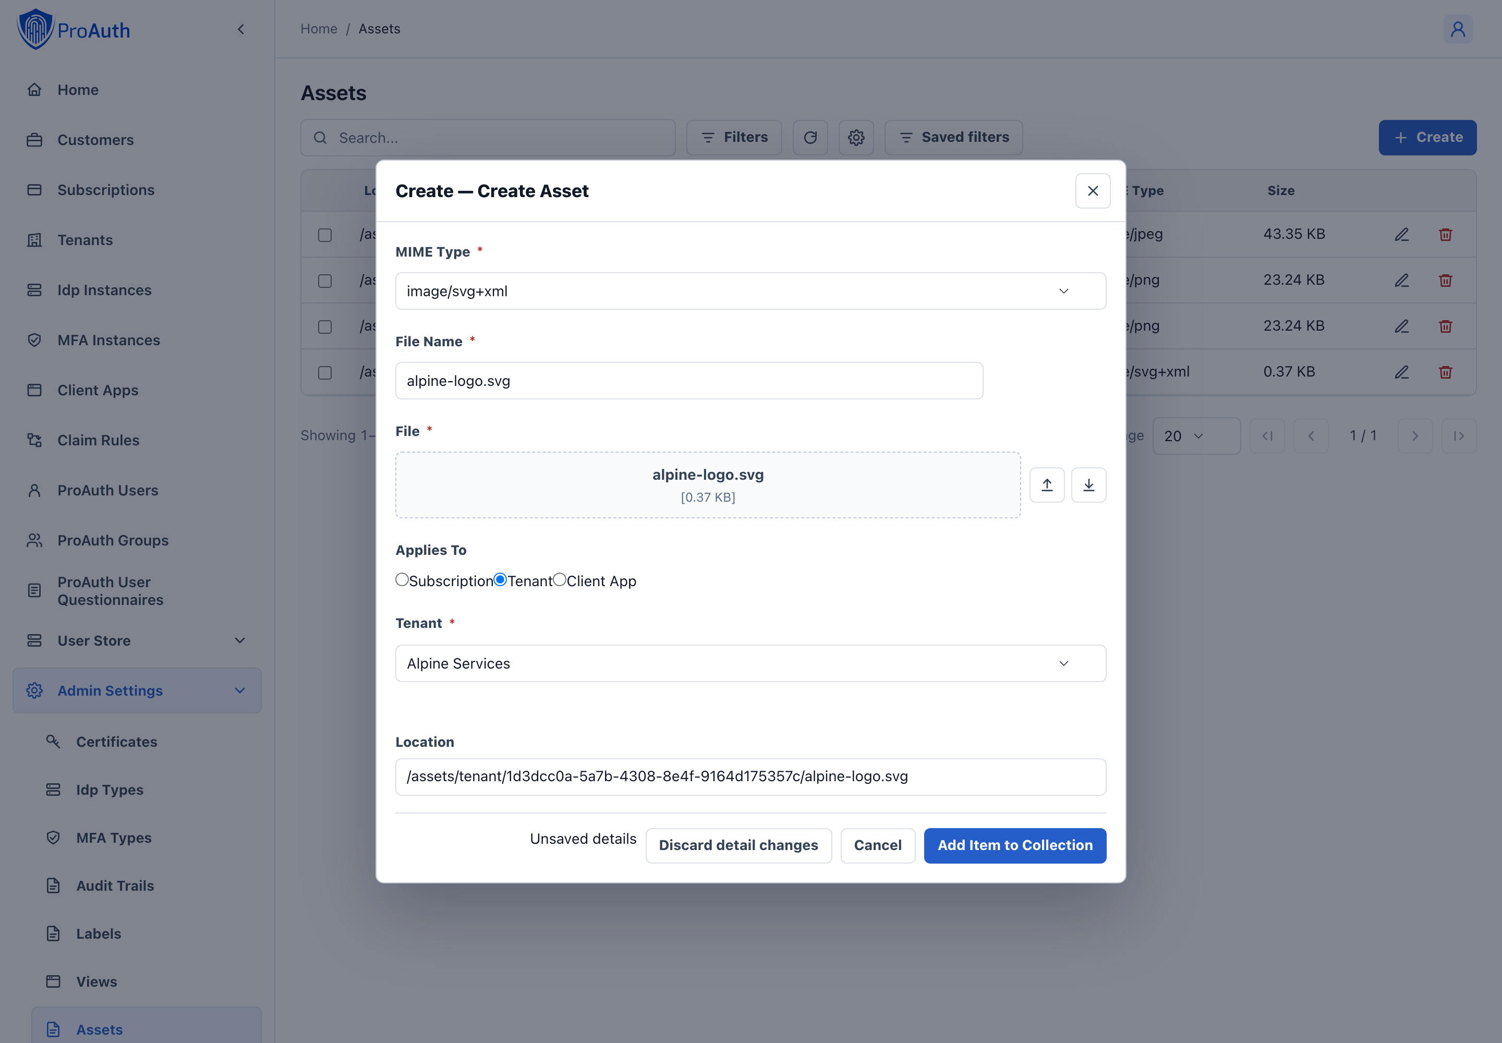
Task: Select the Tenant radio option
Action: (501, 580)
